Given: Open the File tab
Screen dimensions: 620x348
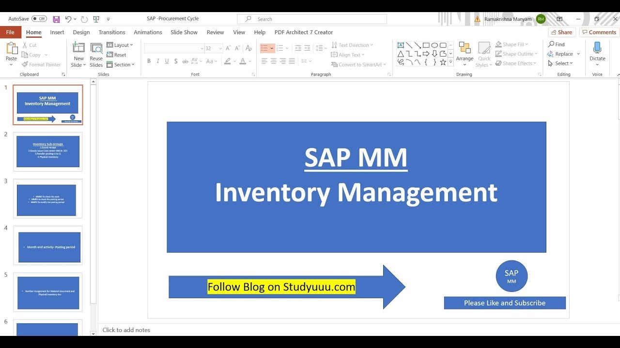Looking at the screenshot, I should coord(10,32).
